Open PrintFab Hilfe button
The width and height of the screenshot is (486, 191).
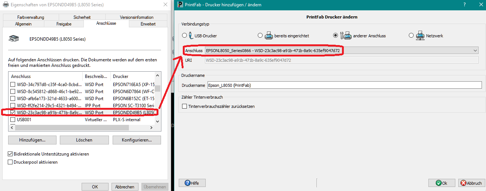(x=192, y=183)
